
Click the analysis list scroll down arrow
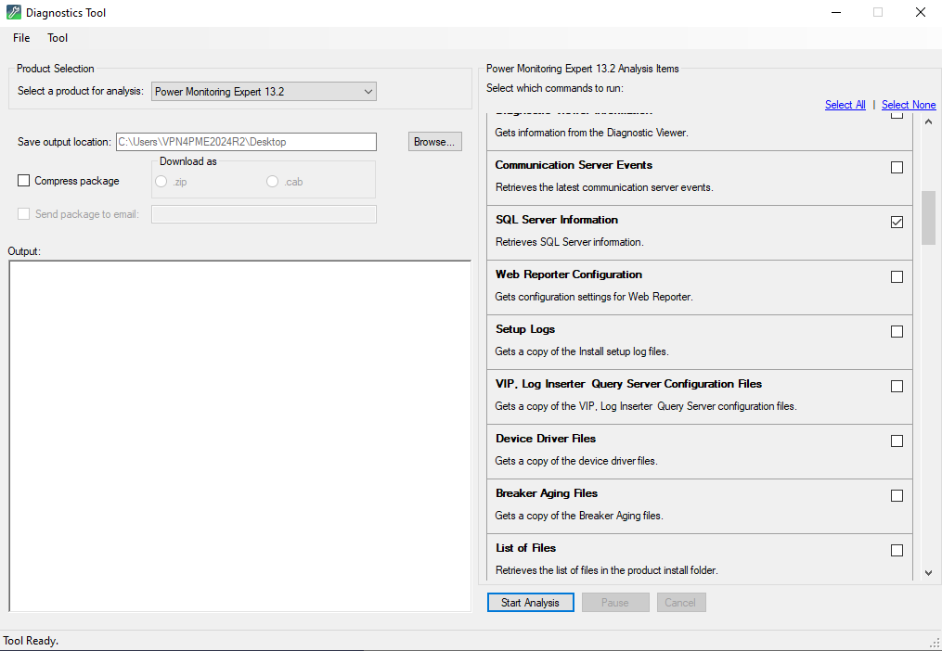[928, 573]
